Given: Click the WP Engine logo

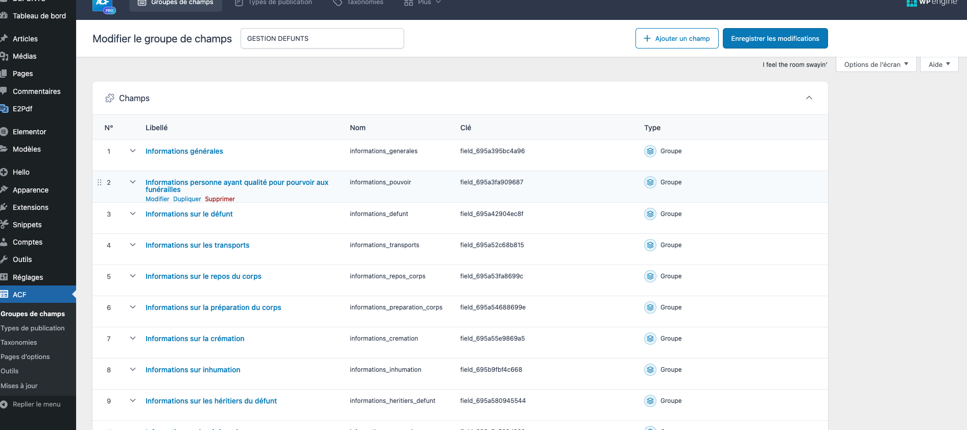Looking at the screenshot, I should click(931, 3).
